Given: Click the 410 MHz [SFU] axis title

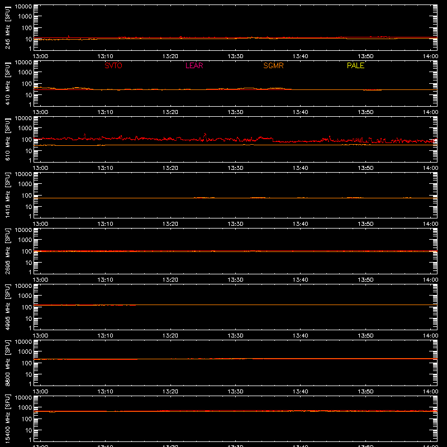Looking at the screenshot, I should [x=8, y=83].
